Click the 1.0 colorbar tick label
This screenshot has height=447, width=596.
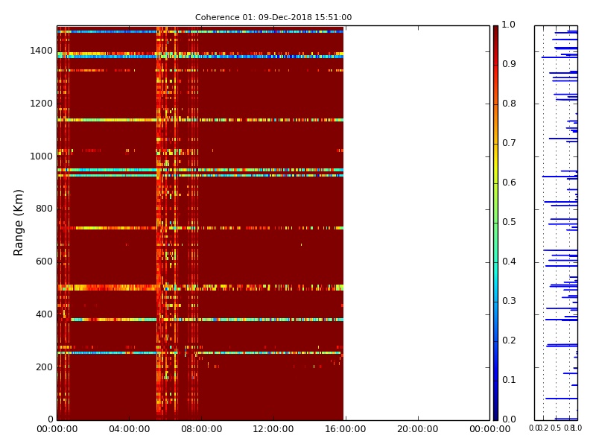[509, 25]
